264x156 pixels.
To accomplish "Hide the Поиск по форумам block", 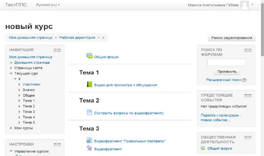I will click(246, 50).
